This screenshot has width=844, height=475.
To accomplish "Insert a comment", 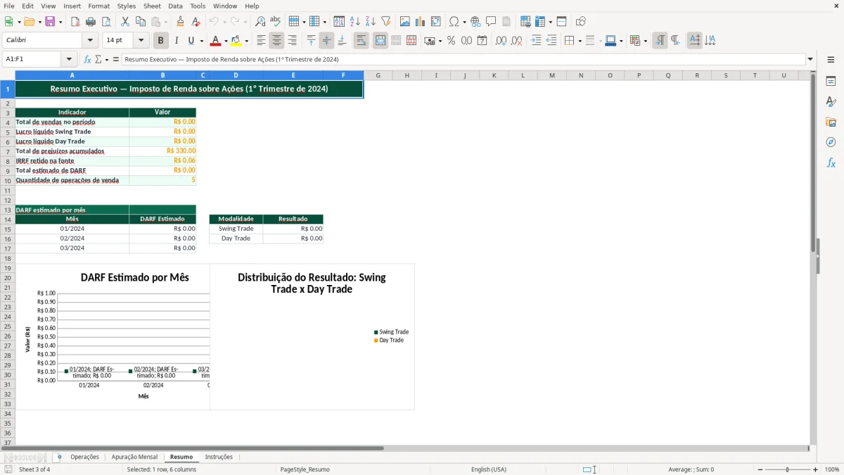I will [x=491, y=22].
